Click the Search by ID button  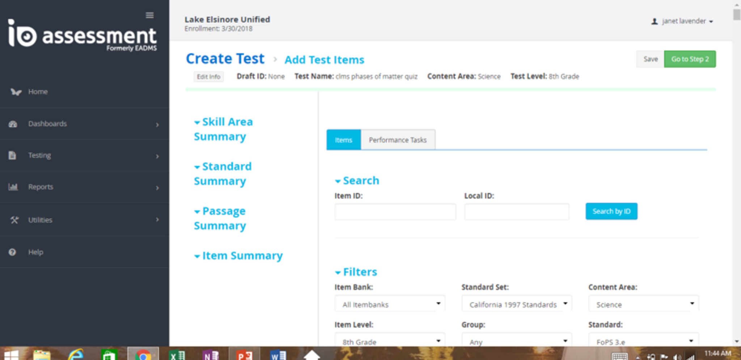pyautogui.click(x=611, y=211)
